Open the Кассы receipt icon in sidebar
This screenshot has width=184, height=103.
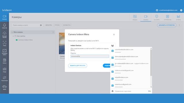(5, 61)
